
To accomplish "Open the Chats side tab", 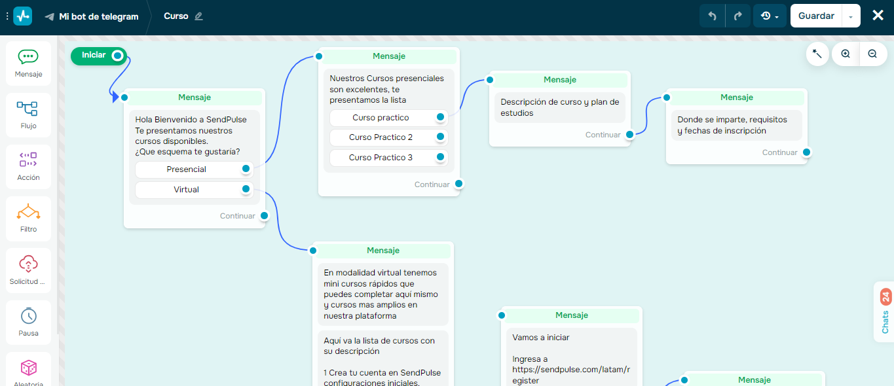I will pos(884,312).
